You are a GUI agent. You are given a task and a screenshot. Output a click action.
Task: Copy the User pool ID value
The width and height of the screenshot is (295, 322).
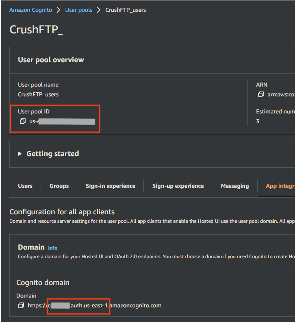point(23,122)
